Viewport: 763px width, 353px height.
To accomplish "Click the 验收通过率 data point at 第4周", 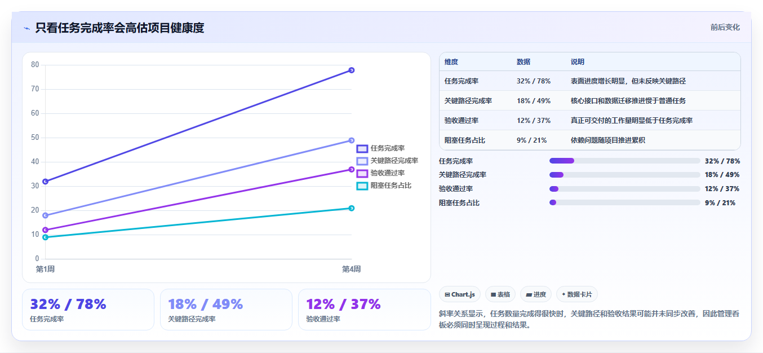I will 351,169.
